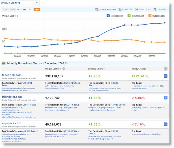The height and width of the screenshot is (148, 174).
Task: Click facebook monthly change +2.95%
Action: point(95,76)
